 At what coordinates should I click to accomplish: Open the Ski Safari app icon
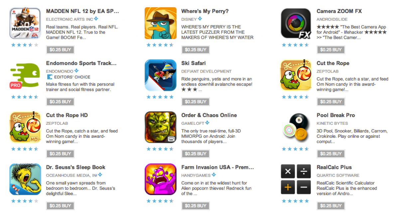(161, 75)
